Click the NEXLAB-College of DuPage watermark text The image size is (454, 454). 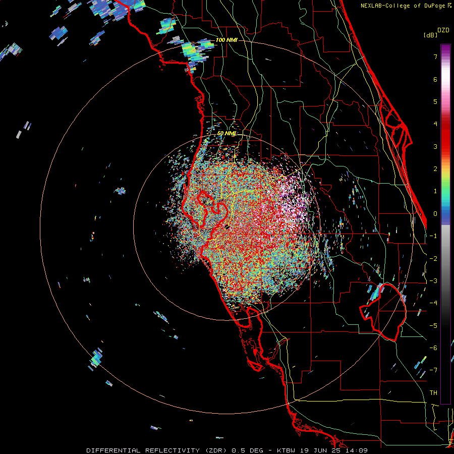404,6
